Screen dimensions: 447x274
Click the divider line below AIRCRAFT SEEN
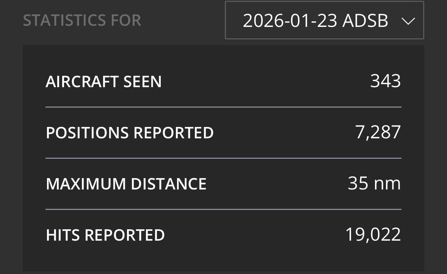[x=223, y=107]
